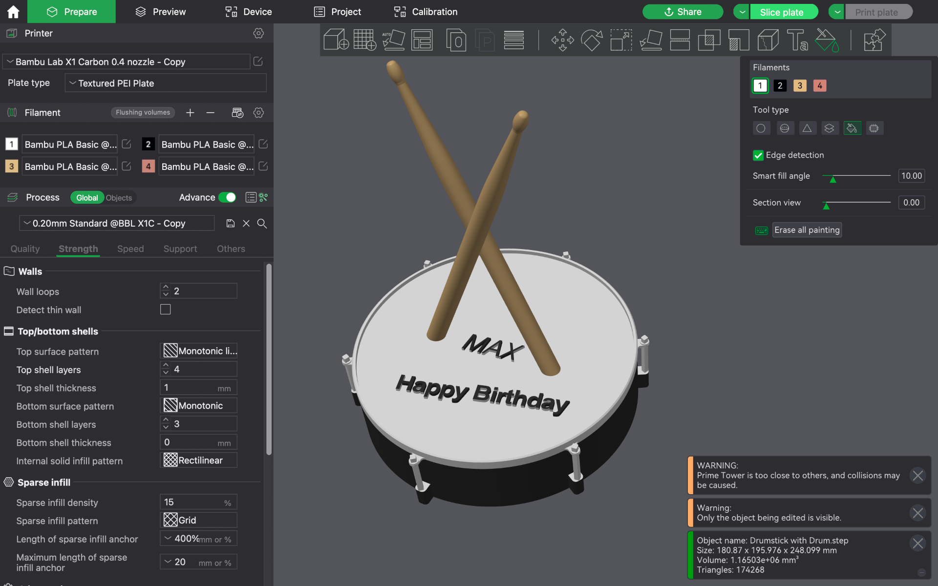Click the Smart fill angle slider
The height and width of the screenshot is (586, 938).
(856, 176)
